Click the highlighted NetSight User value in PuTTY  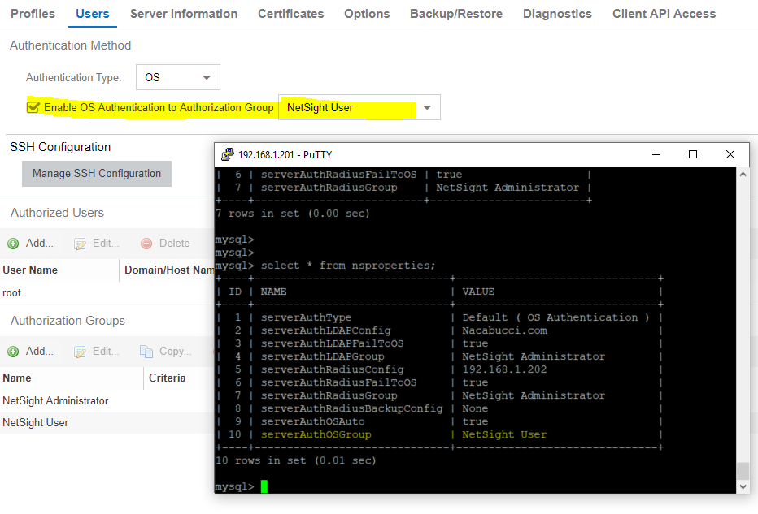pos(504,434)
